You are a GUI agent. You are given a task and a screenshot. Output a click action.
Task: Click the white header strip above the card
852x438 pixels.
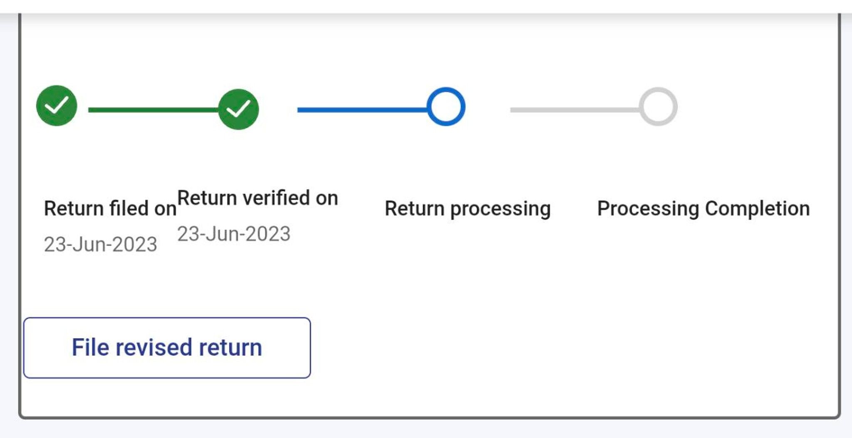point(426,6)
